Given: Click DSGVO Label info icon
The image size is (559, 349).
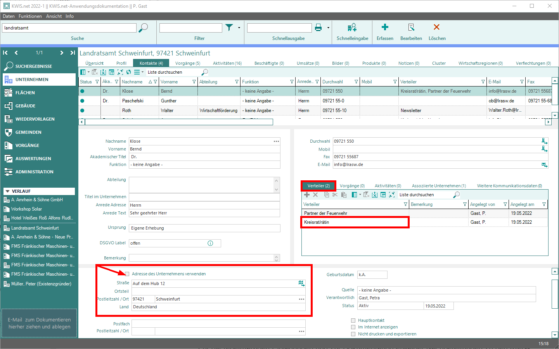Looking at the screenshot, I should coord(210,243).
